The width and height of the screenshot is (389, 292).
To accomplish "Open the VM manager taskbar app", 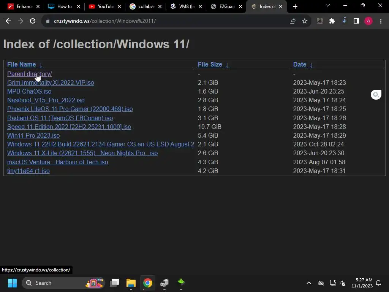I will click(164, 283).
